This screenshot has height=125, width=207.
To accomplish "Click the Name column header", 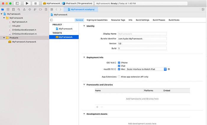I will point(119,91).
